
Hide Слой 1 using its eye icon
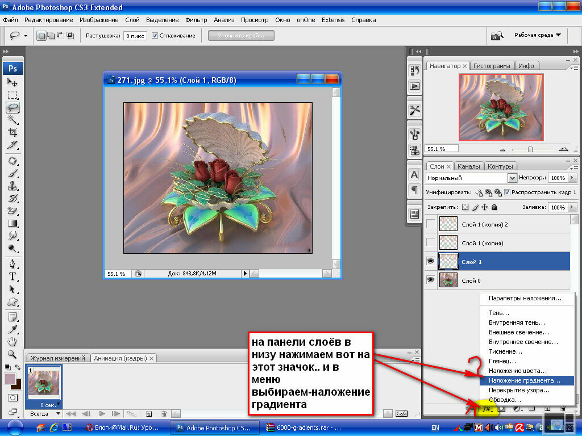(431, 261)
